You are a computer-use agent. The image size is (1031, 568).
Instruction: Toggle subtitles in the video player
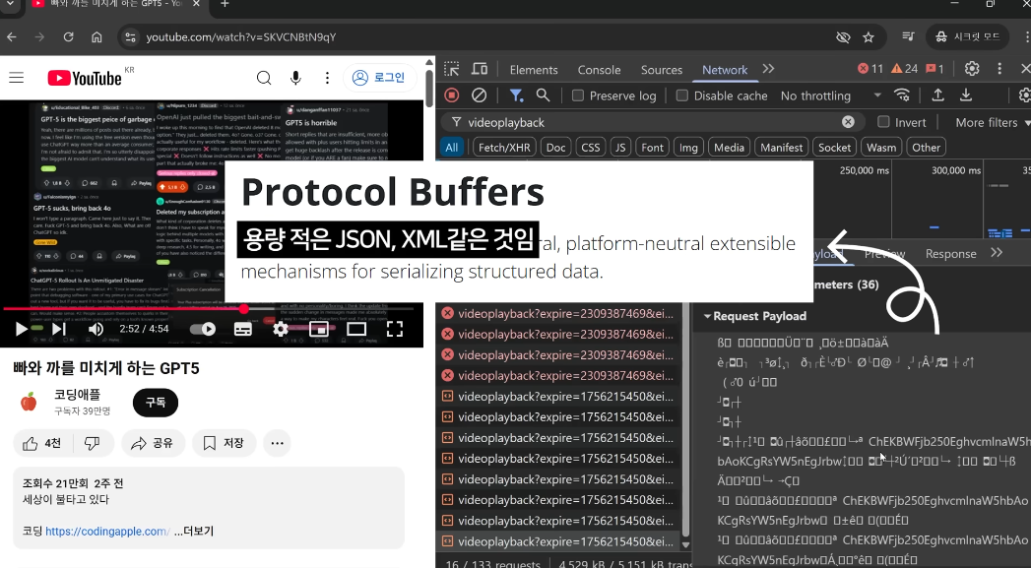[243, 329]
